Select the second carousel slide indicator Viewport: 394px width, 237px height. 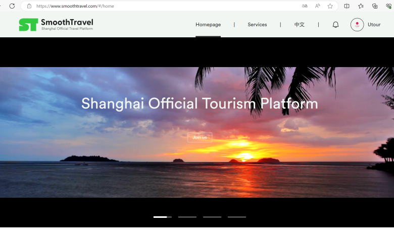pyautogui.click(x=187, y=217)
